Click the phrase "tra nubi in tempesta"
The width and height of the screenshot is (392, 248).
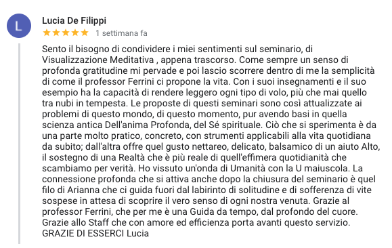(x=85, y=104)
